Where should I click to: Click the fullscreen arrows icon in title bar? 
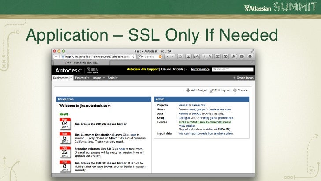pyautogui.click(x=252, y=51)
